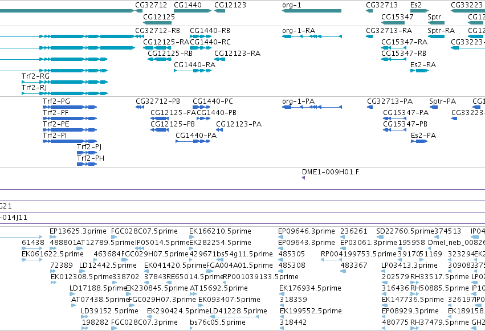Select the Trf2-PG protein feature
485x331 pixels.
(70, 107)
